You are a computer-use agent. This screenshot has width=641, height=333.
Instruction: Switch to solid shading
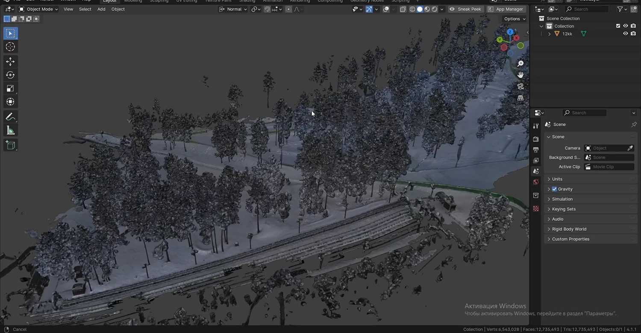pos(420,9)
